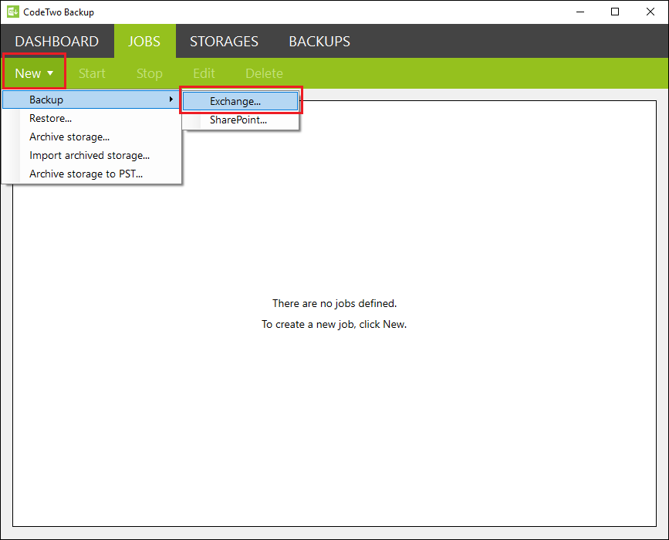
Task: Click the Start toolbar button
Action: [92, 73]
